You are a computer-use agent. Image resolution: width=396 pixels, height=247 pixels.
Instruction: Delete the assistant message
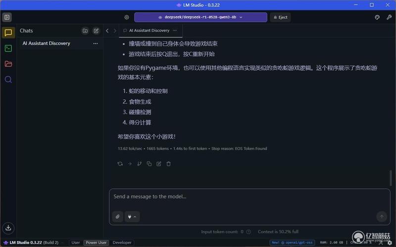click(x=168, y=164)
